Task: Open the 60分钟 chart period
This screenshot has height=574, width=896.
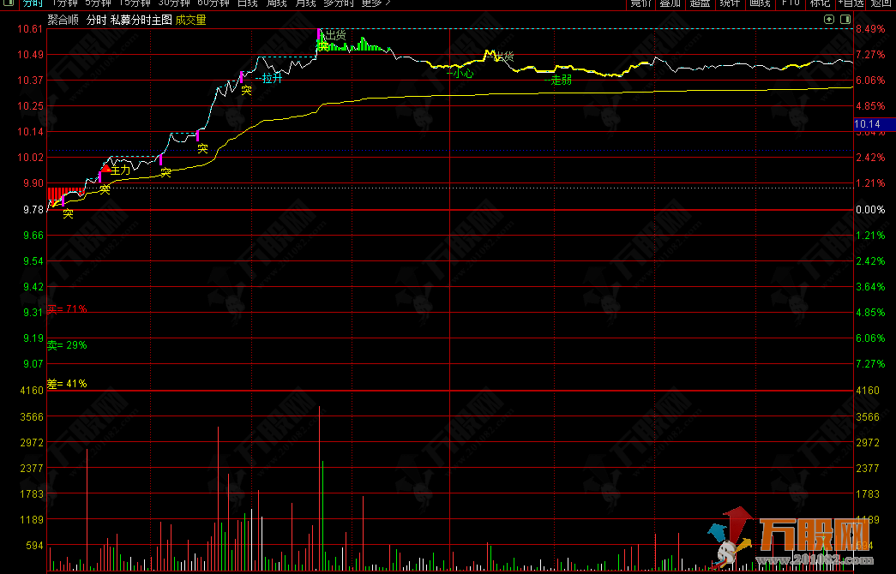Action: [213, 3]
